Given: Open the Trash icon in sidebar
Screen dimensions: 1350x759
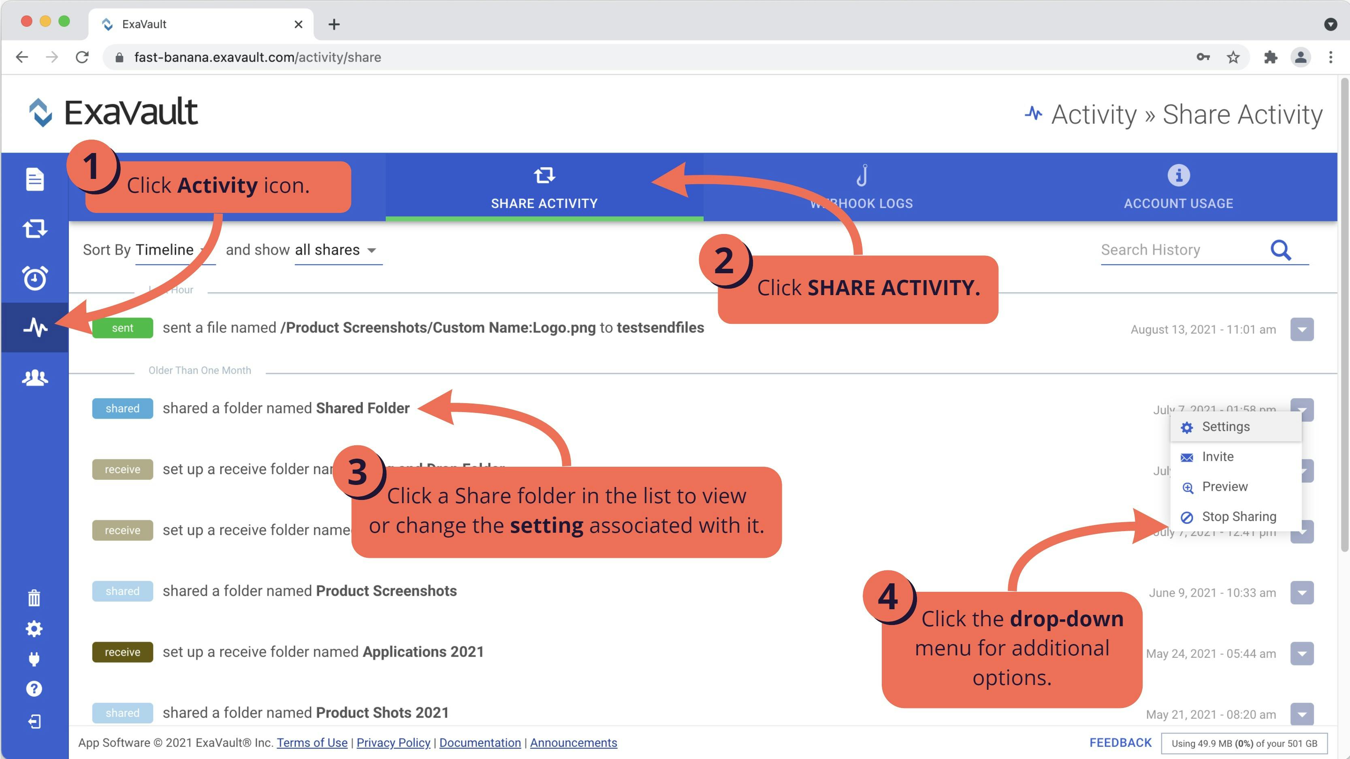Looking at the screenshot, I should (x=34, y=597).
